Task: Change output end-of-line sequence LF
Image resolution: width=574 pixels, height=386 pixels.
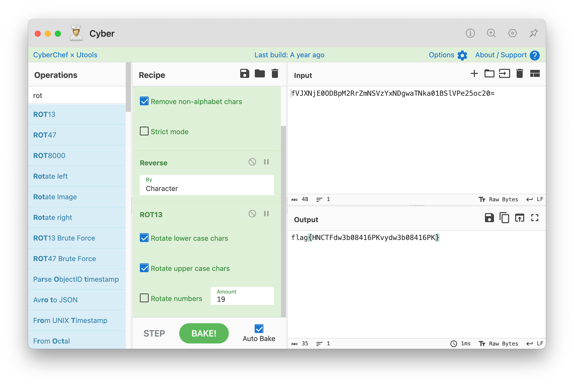Action: coord(535,344)
